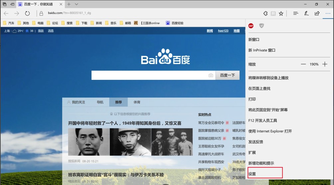The height and width of the screenshot is (185, 334).
Task: Increase zoom with plus button
Action: coord(325,64)
